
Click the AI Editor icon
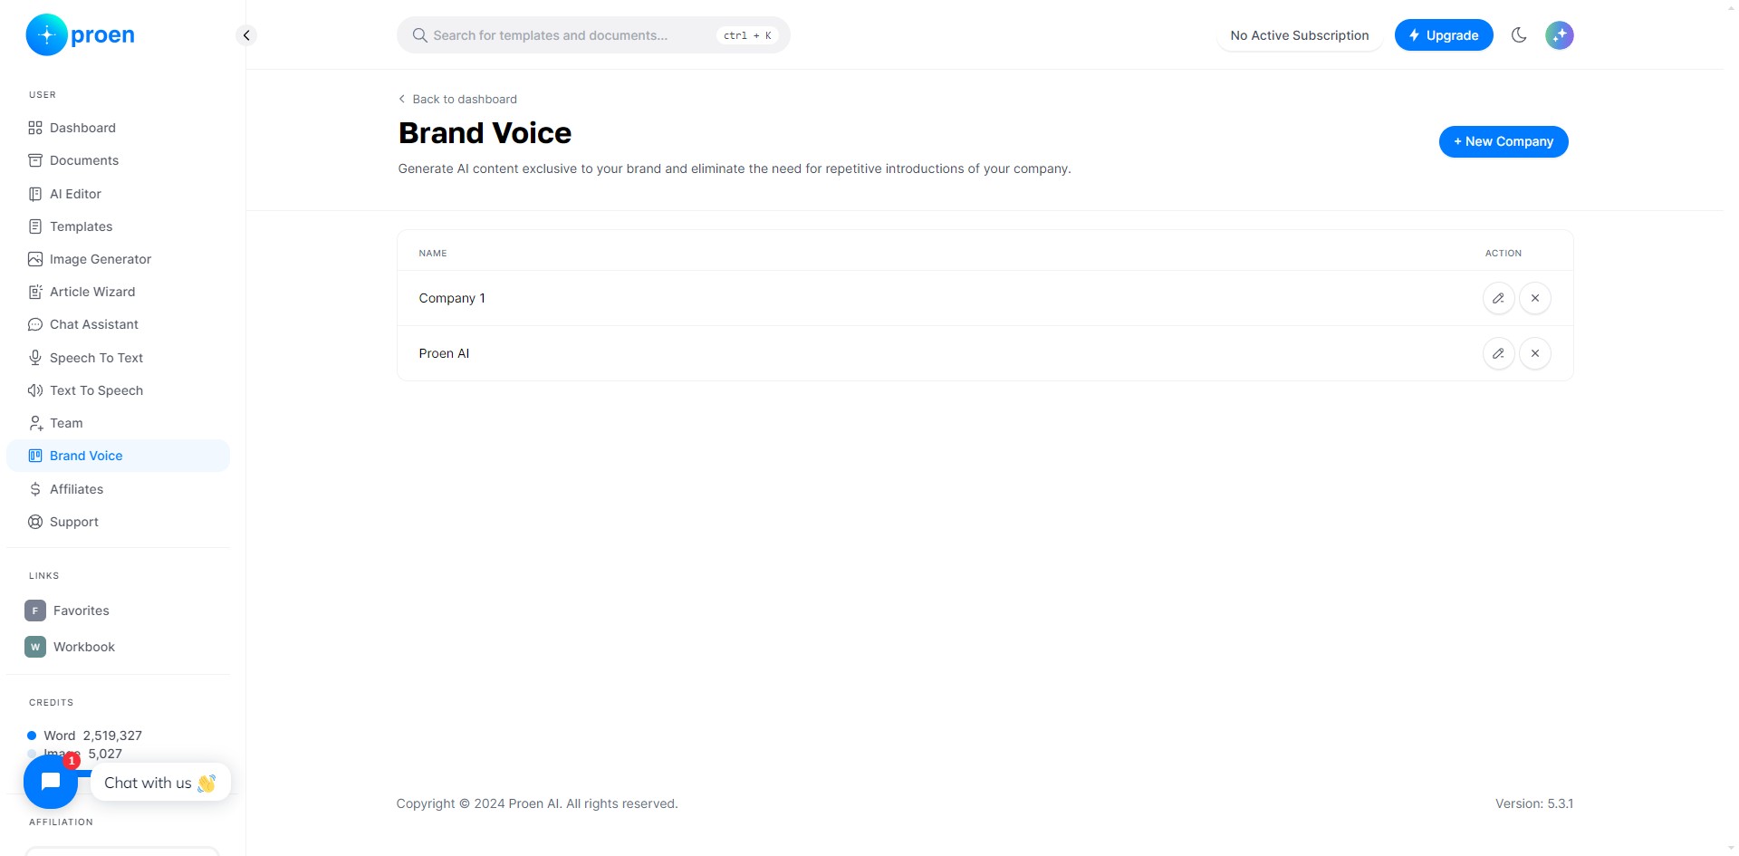coord(35,194)
